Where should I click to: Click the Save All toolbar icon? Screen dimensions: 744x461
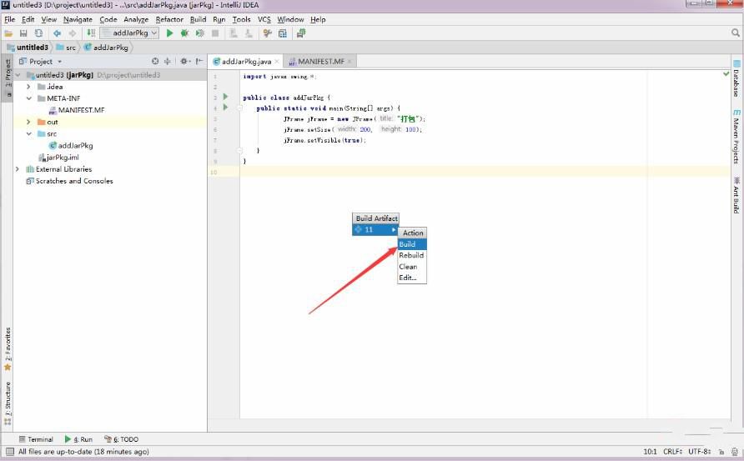(23, 33)
